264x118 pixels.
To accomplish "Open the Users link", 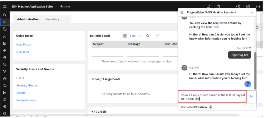I will (20, 78).
